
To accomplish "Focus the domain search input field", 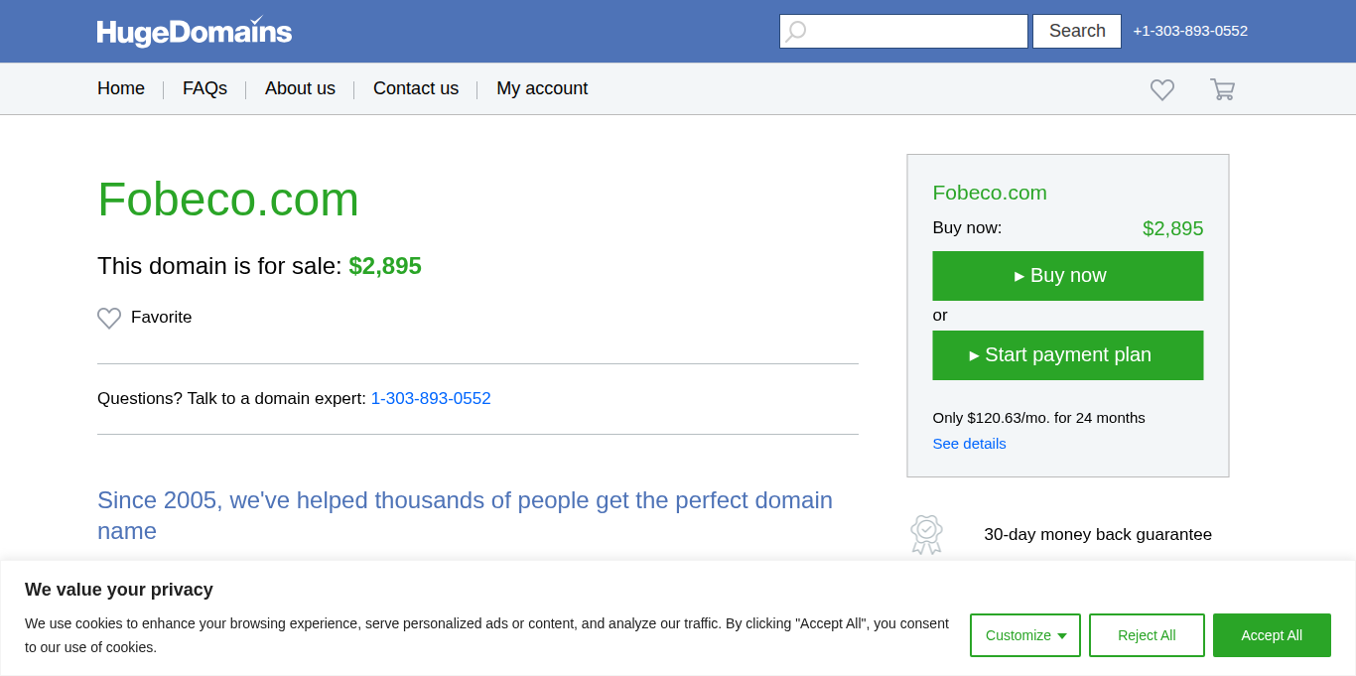I will click(915, 31).
